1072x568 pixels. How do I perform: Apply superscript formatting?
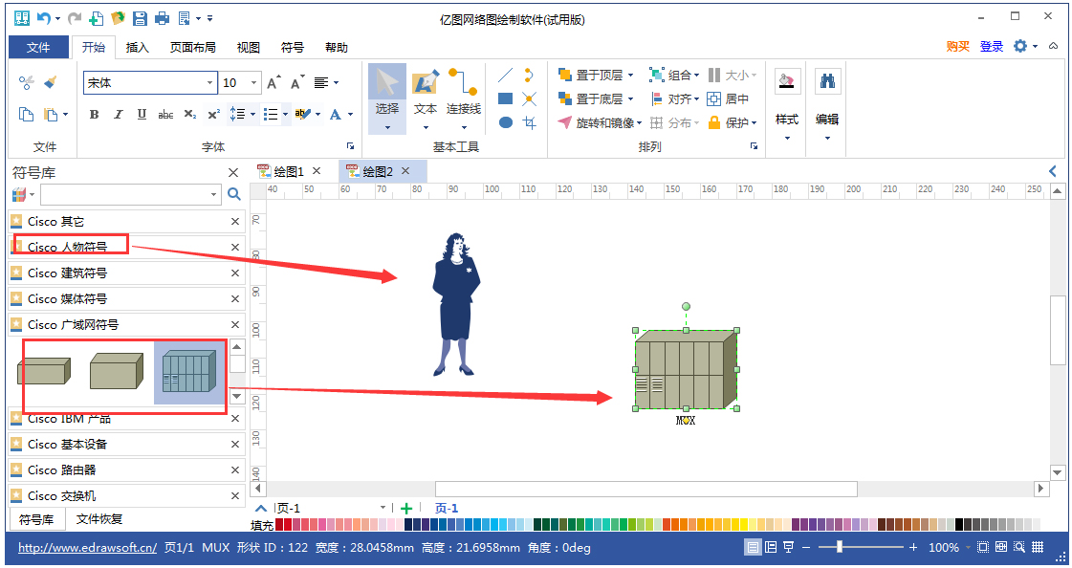tap(213, 114)
